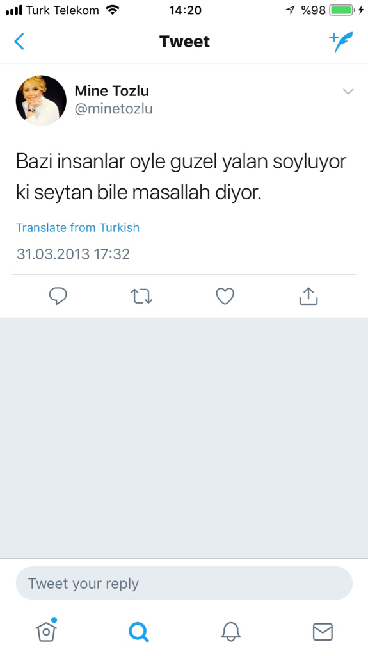
Task: Tap the tweet timestamp 31.03.2013 17:32
Action: point(73,254)
